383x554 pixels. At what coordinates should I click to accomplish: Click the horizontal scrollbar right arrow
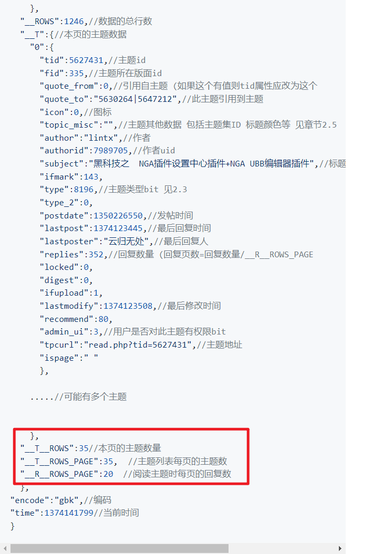340,548
